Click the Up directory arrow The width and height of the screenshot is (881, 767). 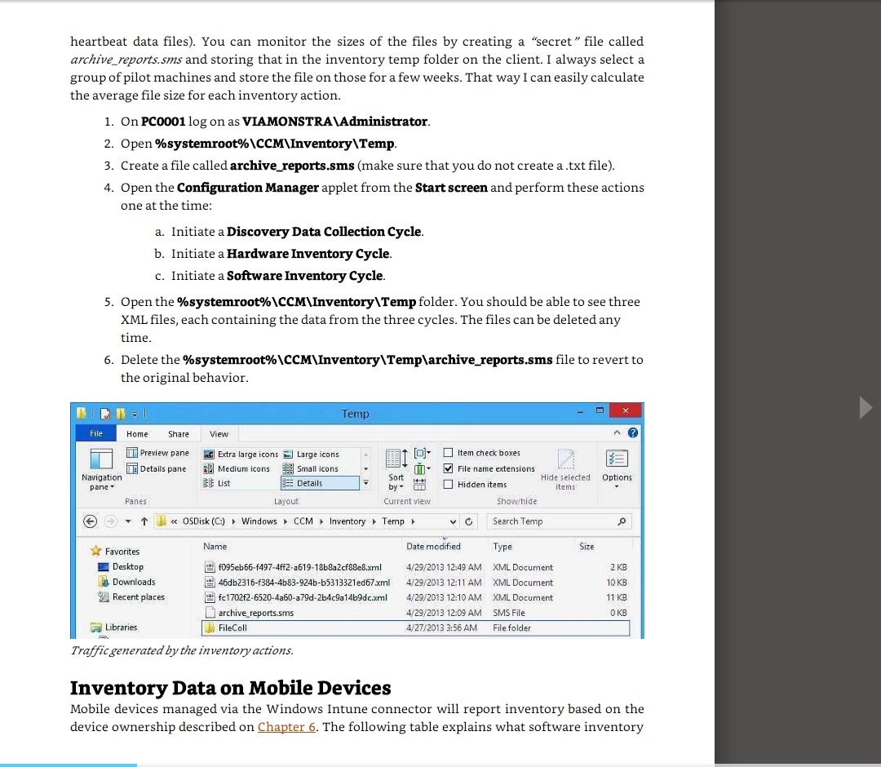click(x=144, y=521)
